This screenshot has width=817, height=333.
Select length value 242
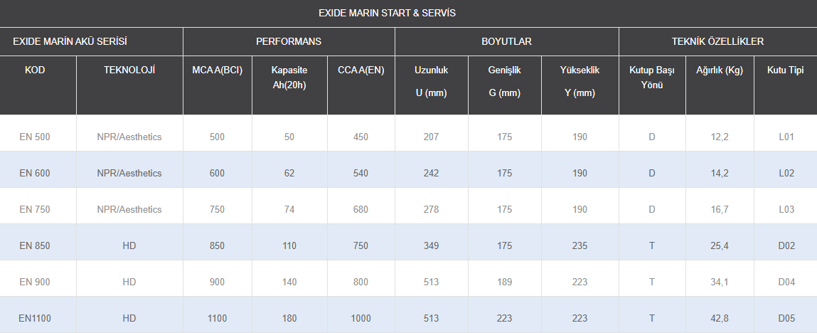431,173
